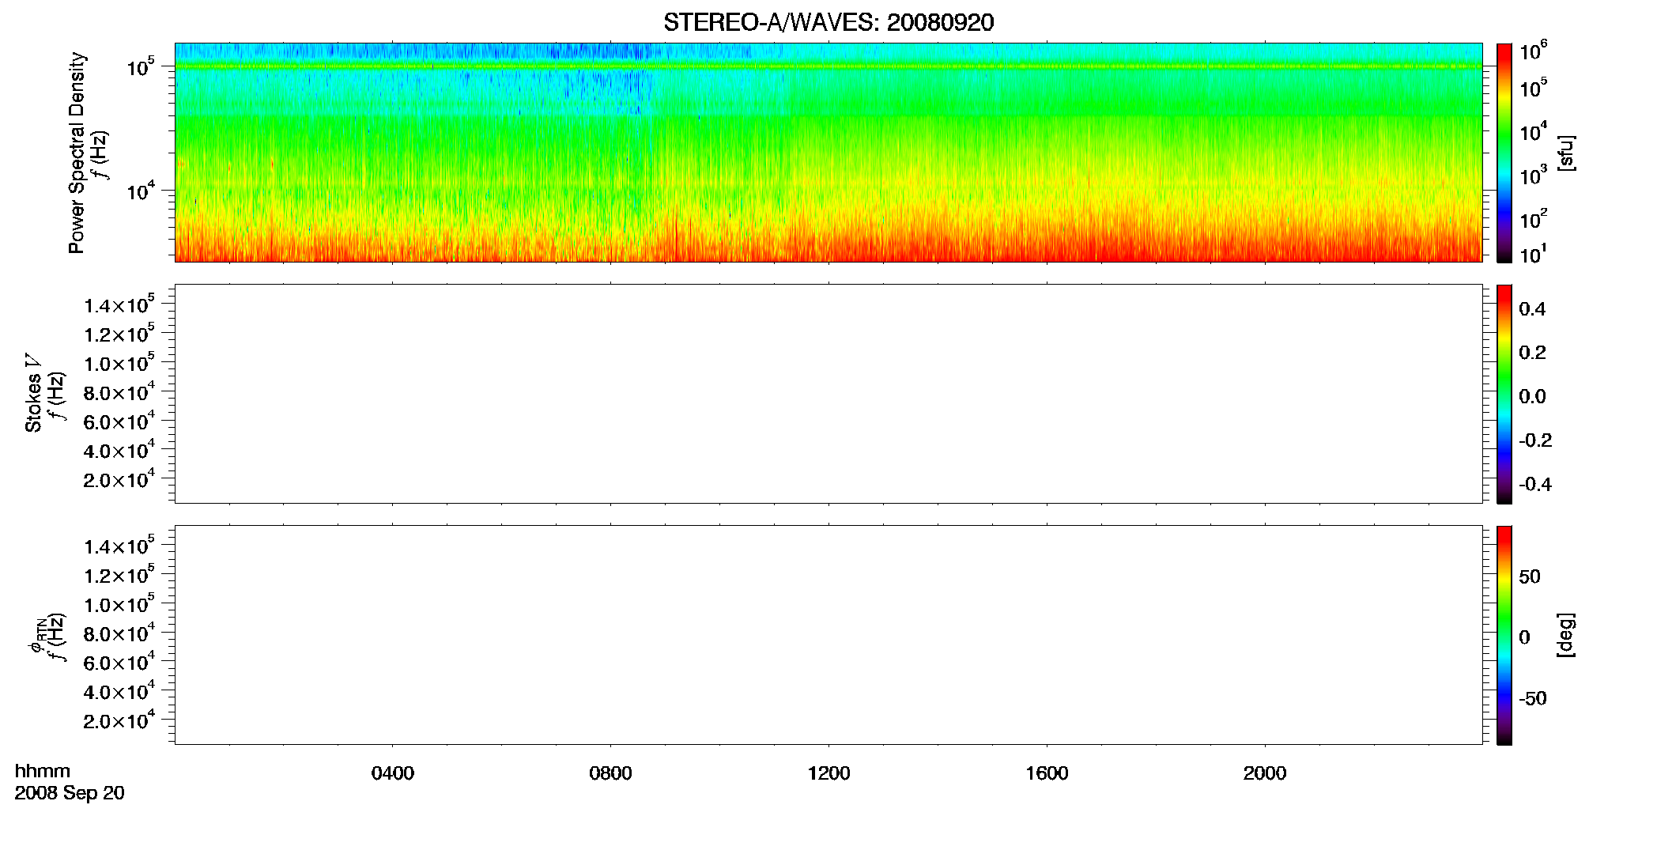Click the 0 tick on degree colorbar

coord(1525,637)
